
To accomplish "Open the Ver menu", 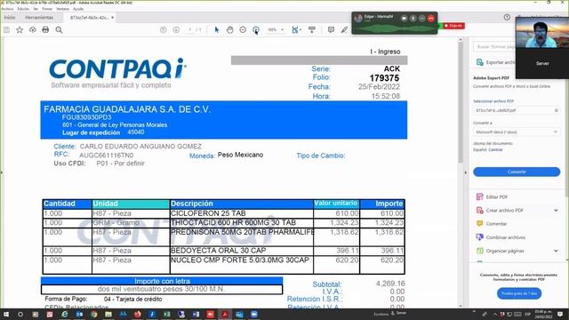I will pos(36,9).
